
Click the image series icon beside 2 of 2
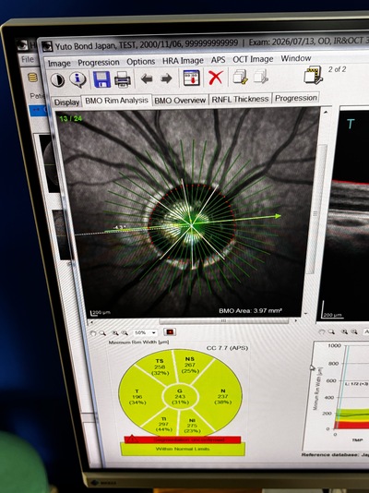[x=314, y=75]
